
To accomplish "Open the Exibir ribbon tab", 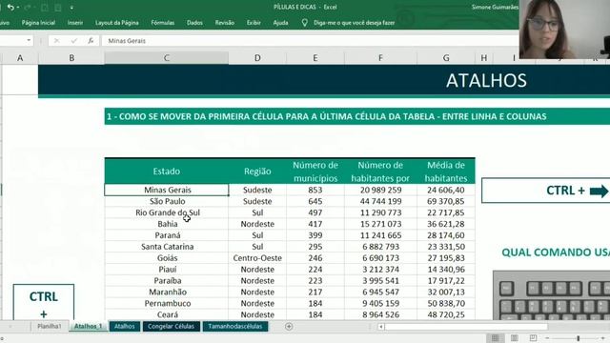I will coord(254,23).
